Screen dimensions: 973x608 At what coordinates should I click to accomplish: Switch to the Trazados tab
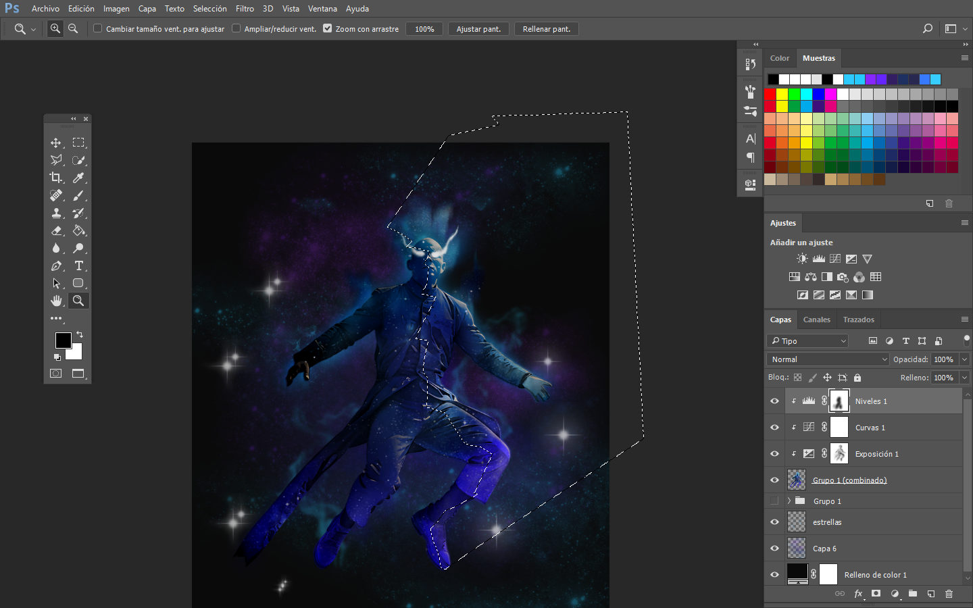(858, 320)
